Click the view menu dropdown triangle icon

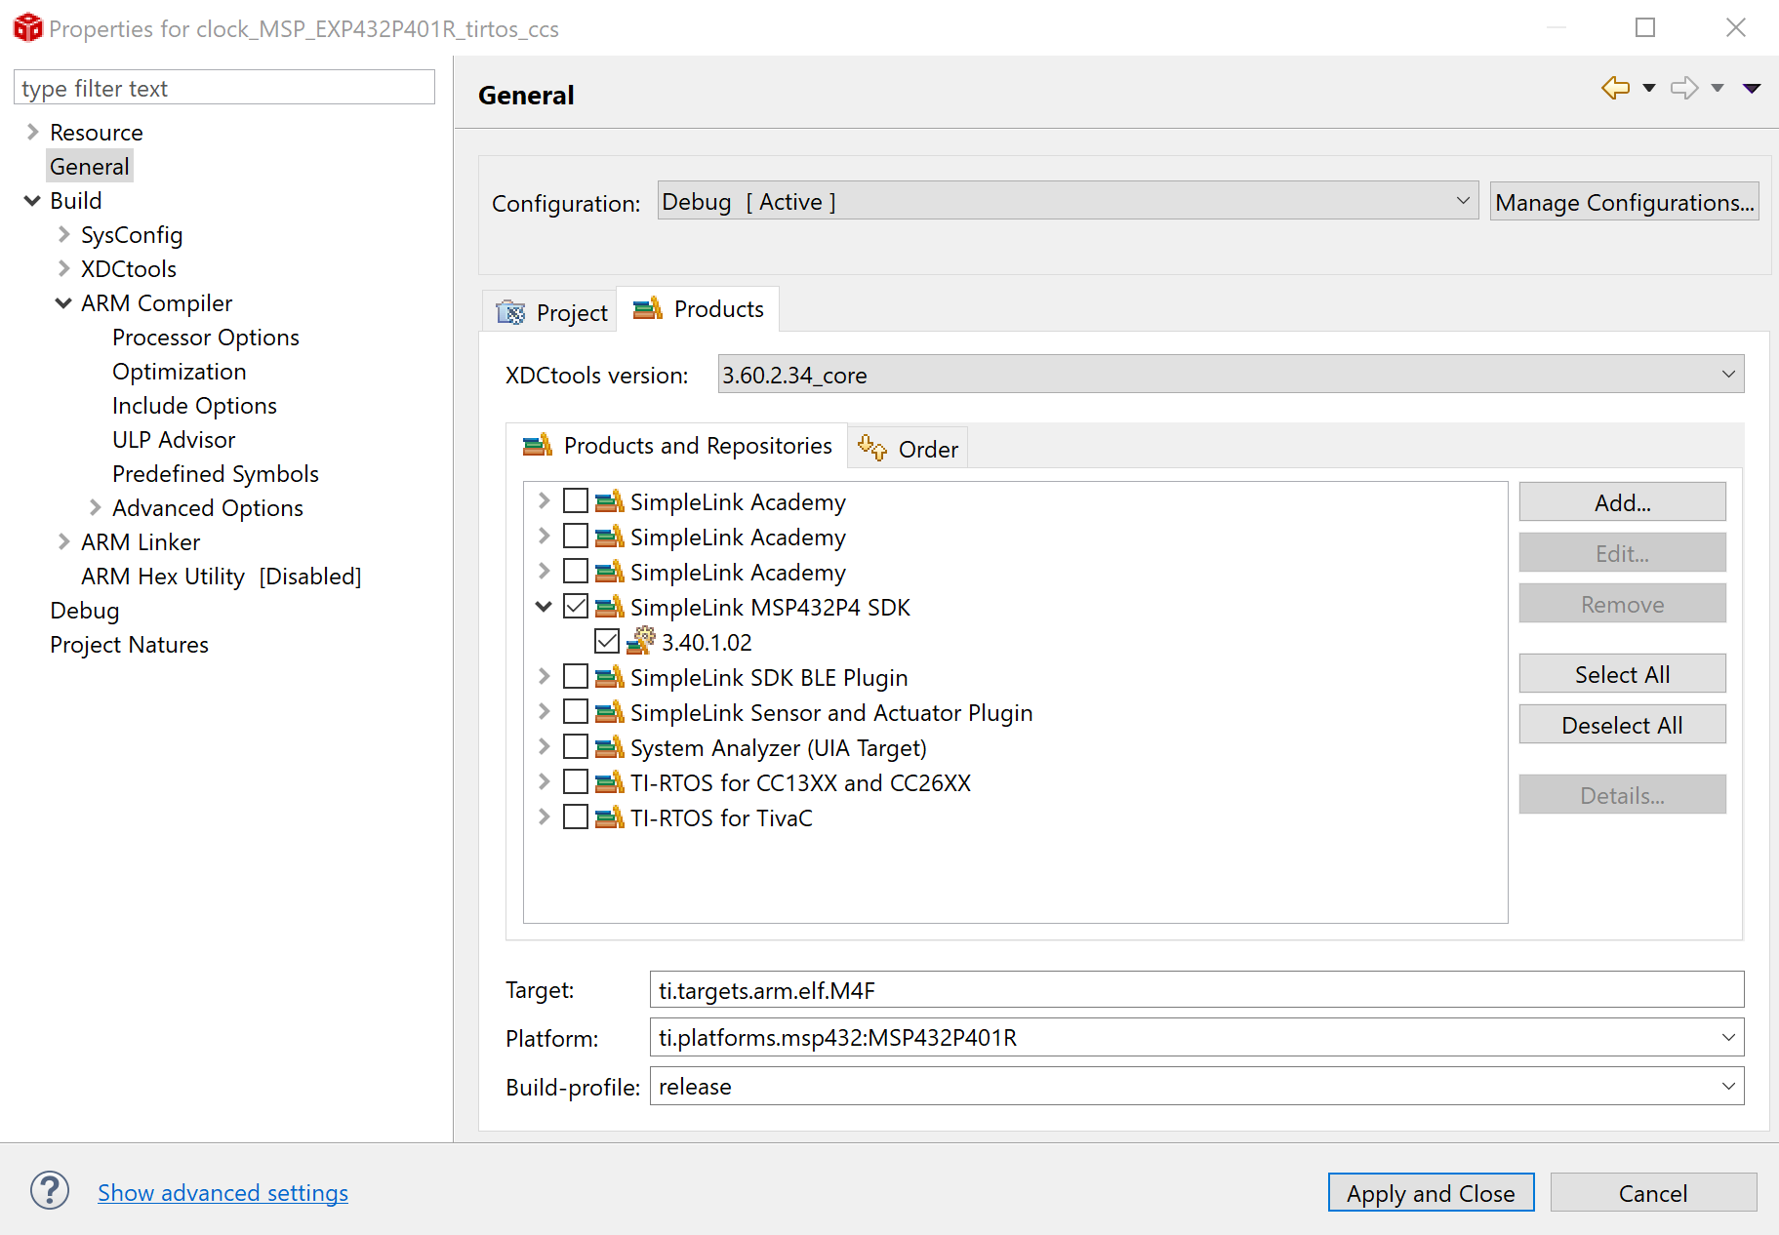click(1754, 87)
